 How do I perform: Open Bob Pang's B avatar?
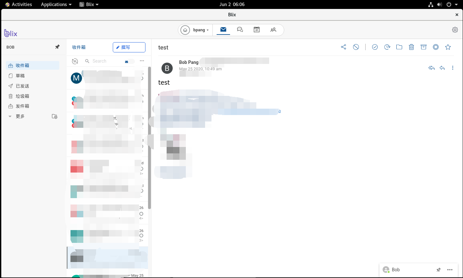click(167, 68)
